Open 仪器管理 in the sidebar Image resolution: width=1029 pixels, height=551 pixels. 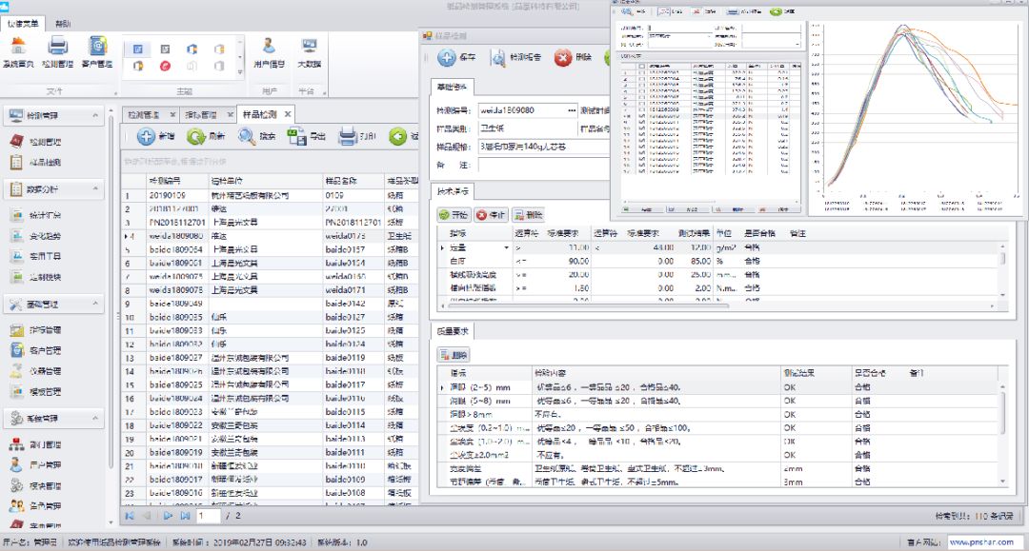click(x=37, y=371)
